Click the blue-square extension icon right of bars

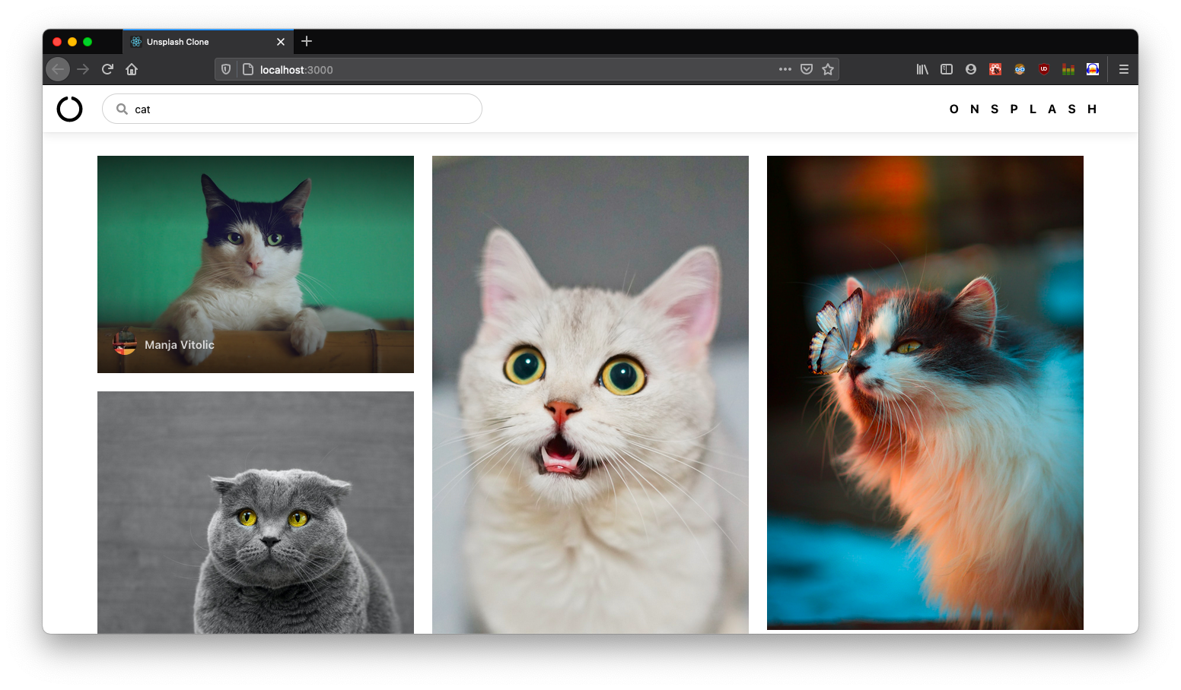[1093, 69]
